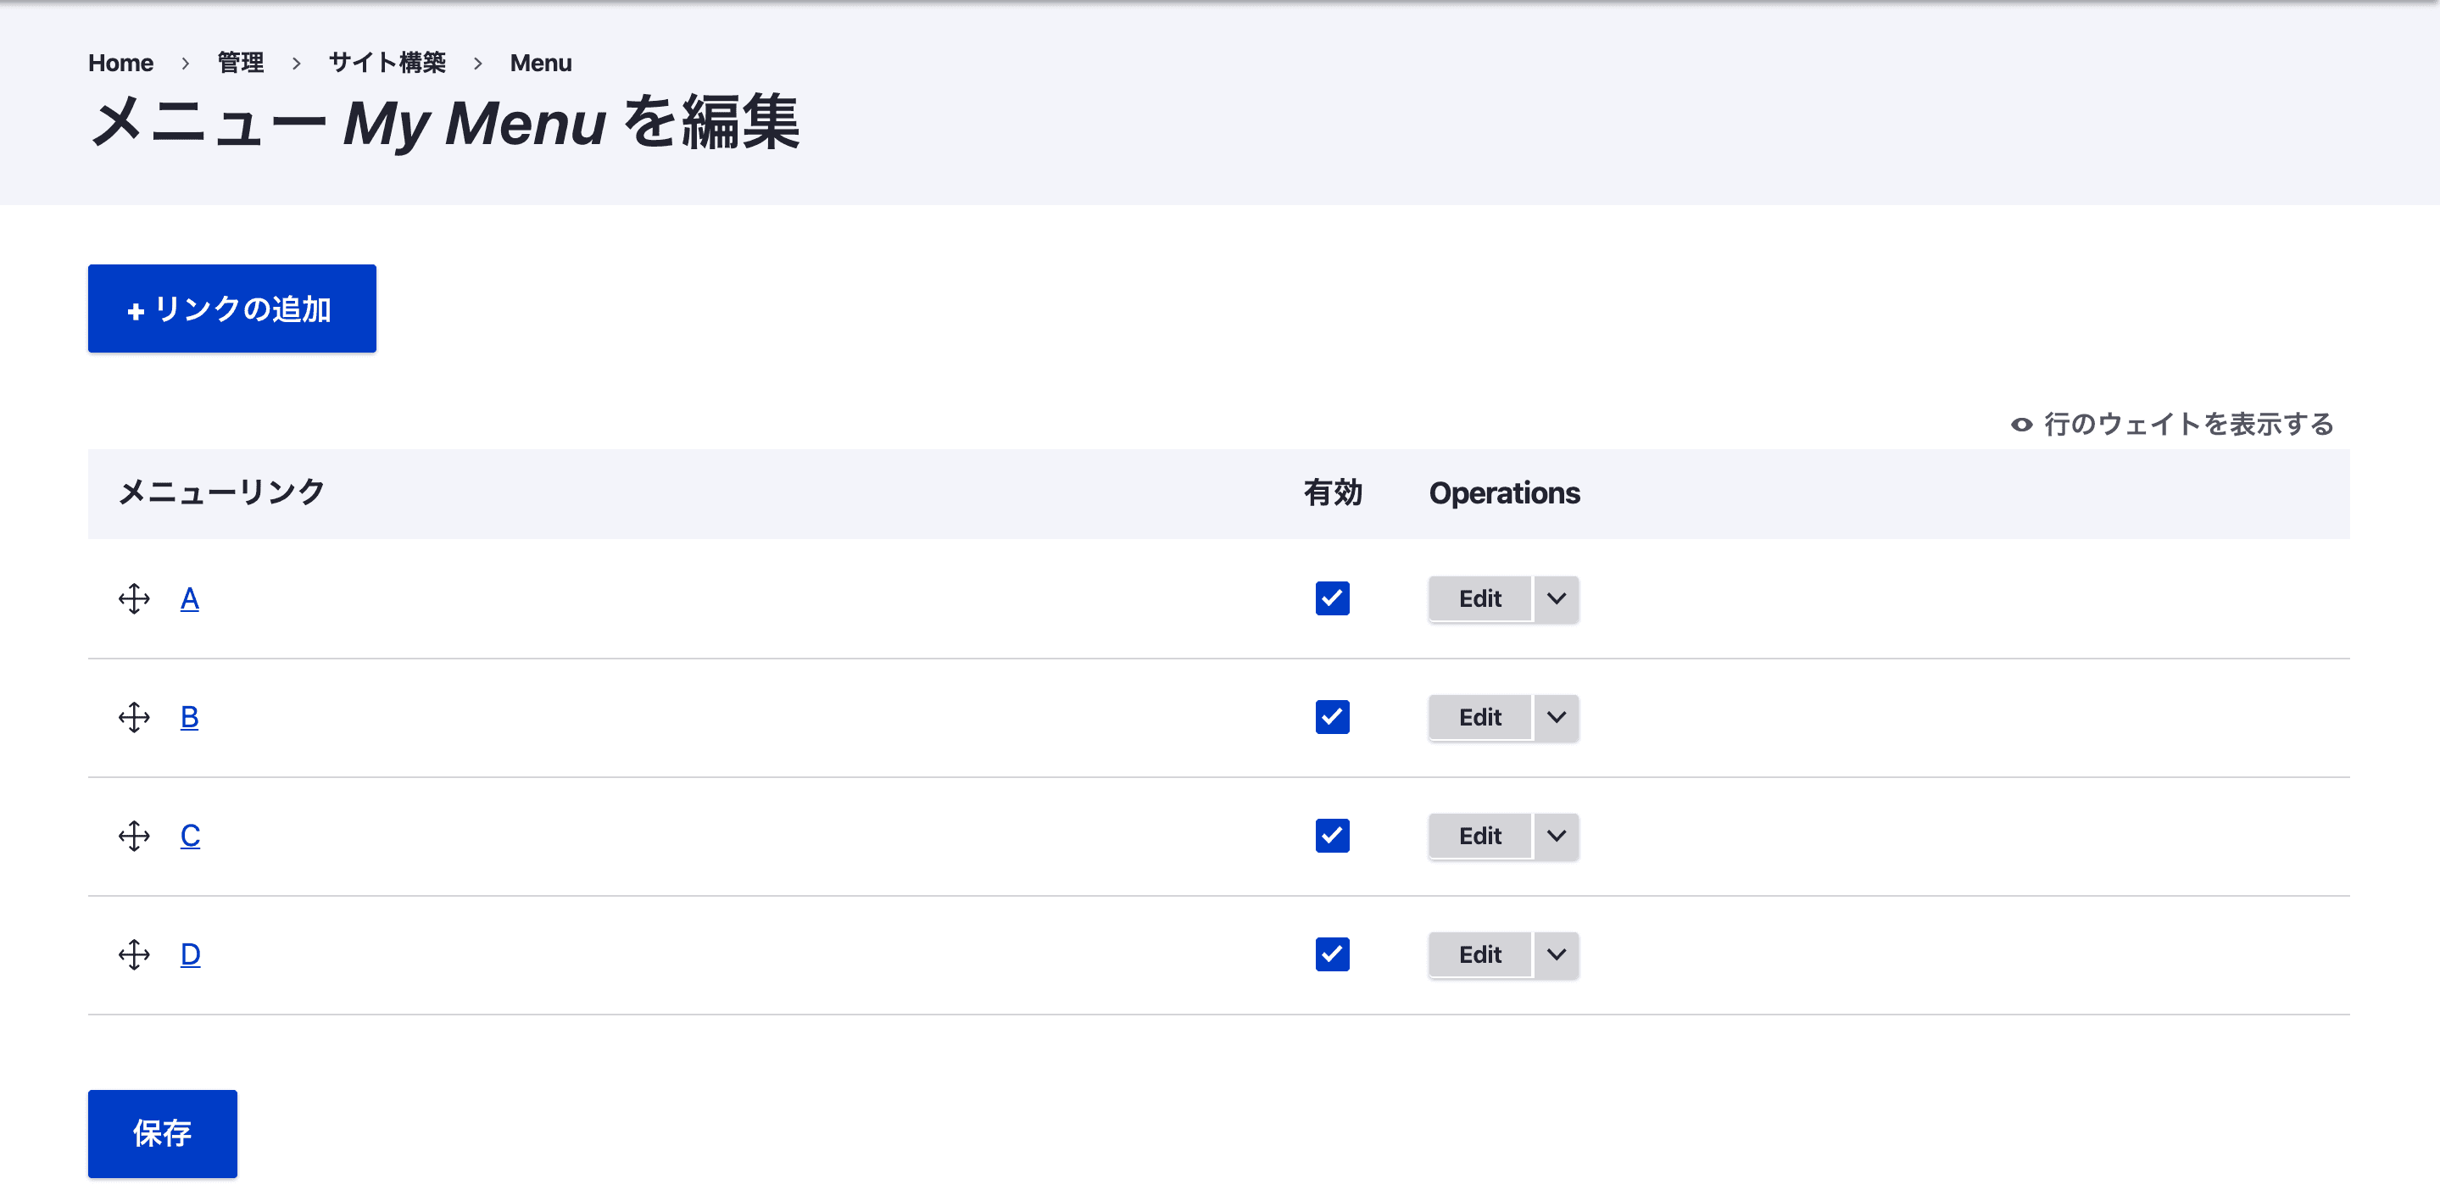This screenshot has width=2440, height=1190.
Task: Navigate to サイト構築 breadcrumb item
Action: coord(387,63)
